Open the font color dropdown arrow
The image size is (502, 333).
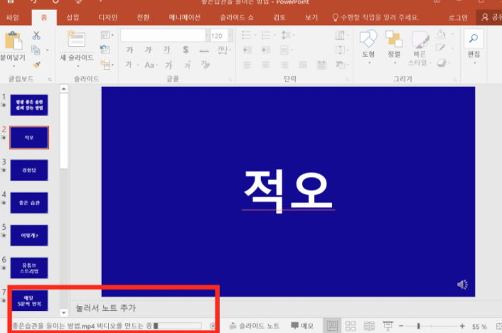pyautogui.click(x=138, y=65)
